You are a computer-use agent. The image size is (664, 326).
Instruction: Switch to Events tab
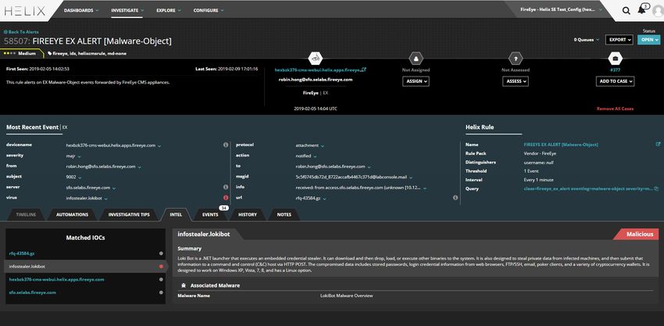point(210,214)
